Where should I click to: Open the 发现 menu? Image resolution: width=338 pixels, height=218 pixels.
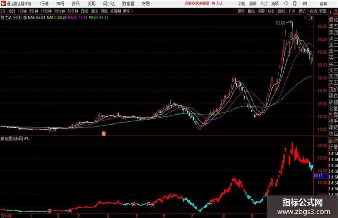[x=92, y=4]
